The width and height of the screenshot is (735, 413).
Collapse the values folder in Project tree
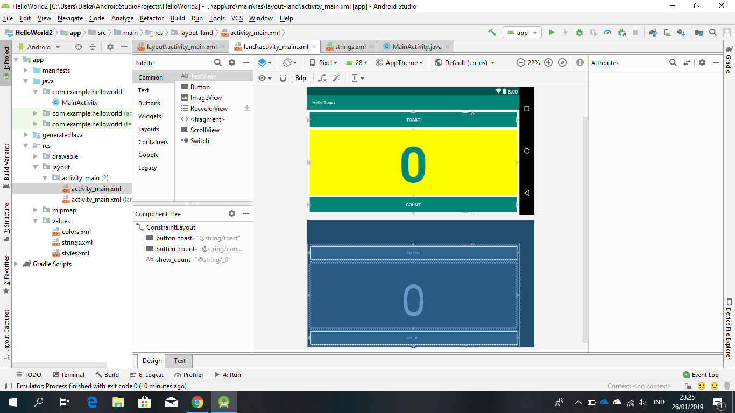36,220
